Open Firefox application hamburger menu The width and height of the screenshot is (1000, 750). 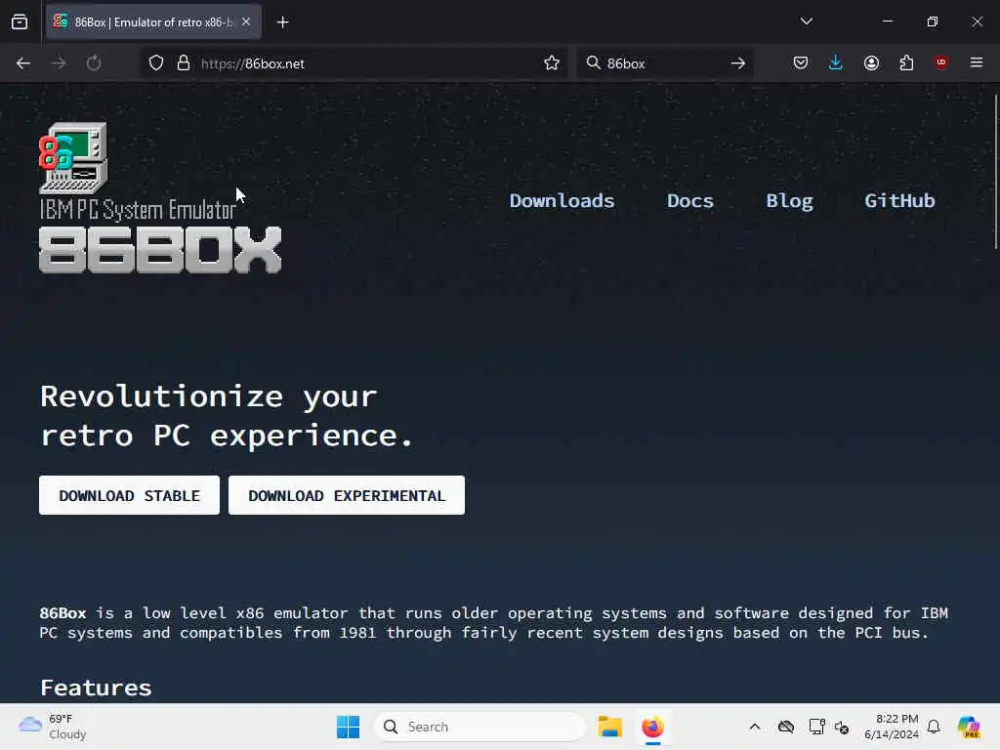click(x=977, y=62)
